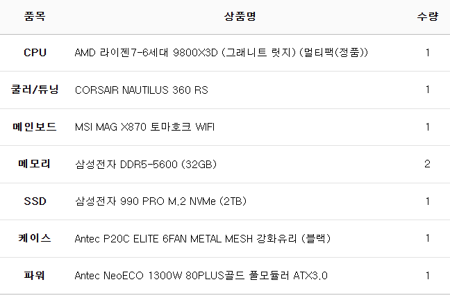This screenshot has width=450, height=298.
Task: Open the 삼성전자 DDR5-5600 (32GB) product
Action: click(146, 164)
